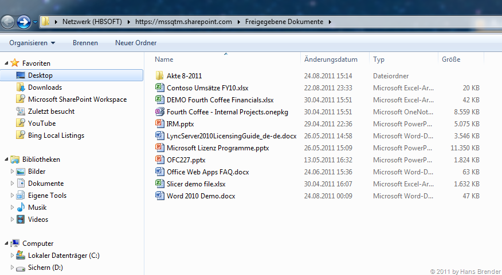The width and height of the screenshot is (502, 275).
Task: Click the Musik library icon
Action: [x=21, y=208]
